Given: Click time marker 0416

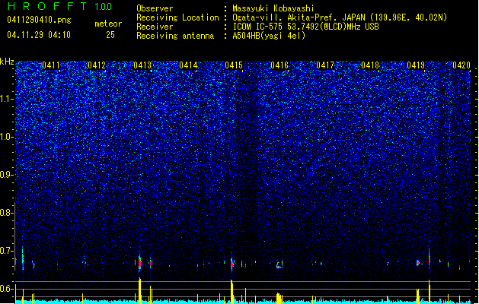Looking at the screenshot, I should pos(279,65).
